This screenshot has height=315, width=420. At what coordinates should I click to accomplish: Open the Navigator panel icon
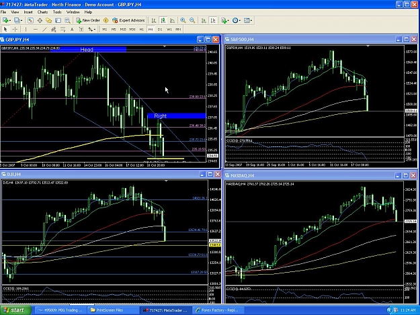pos(49,20)
